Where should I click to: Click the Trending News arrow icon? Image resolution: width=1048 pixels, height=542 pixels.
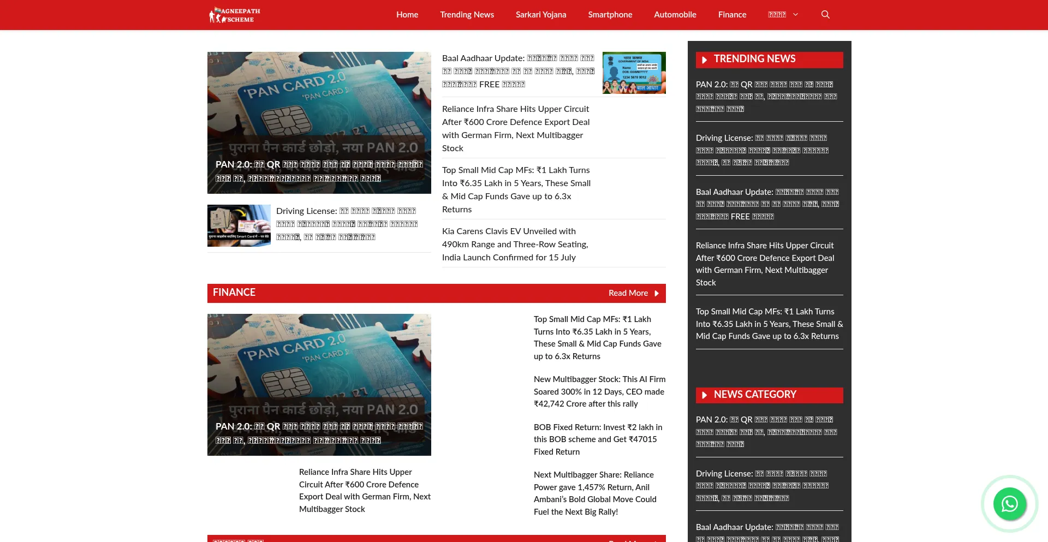pyautogui.click(x=705, y=59)
